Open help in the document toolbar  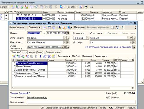(122, 28)
